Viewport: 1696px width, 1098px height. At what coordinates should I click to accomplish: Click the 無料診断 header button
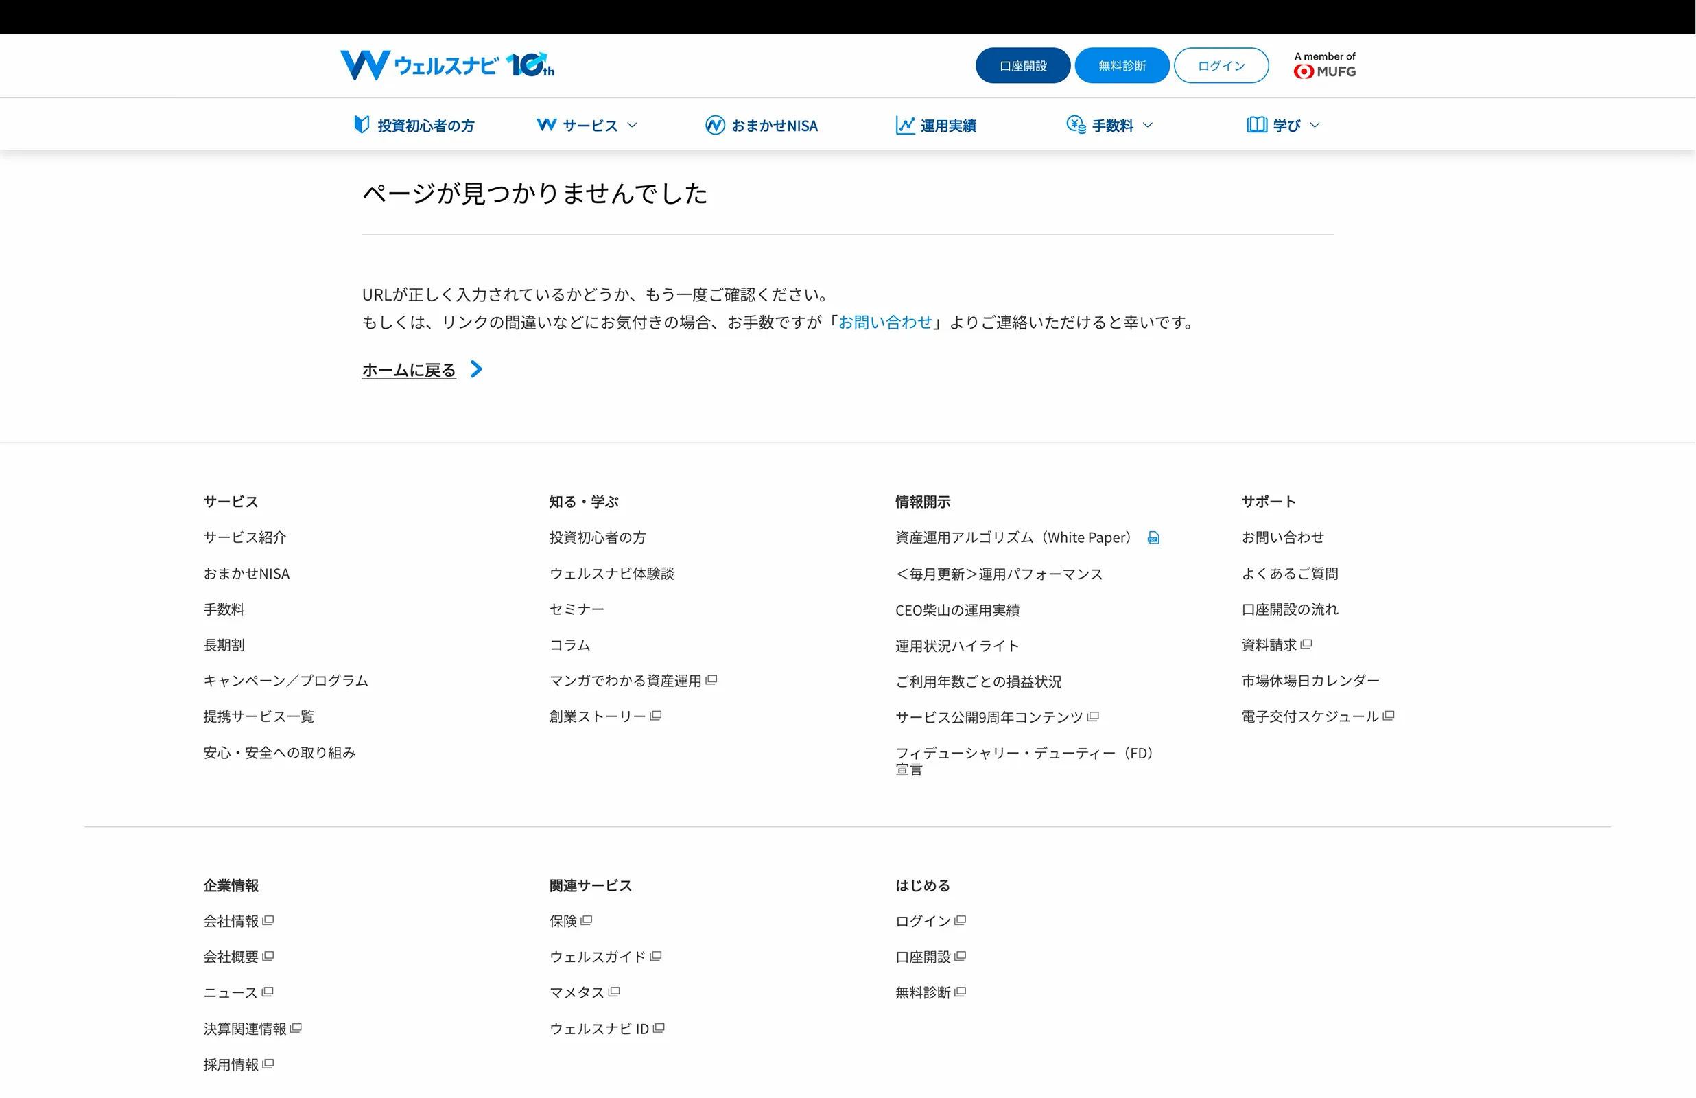(1122, 66)
